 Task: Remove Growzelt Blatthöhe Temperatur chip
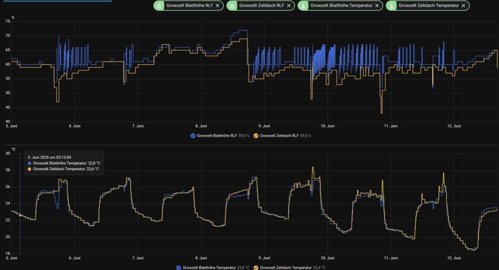click(377, 5)
